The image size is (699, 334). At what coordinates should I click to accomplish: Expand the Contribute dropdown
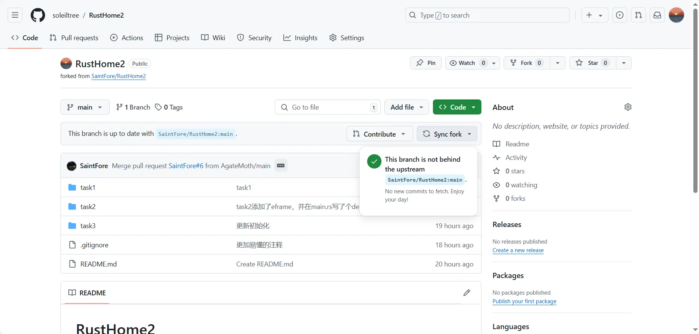380,134
